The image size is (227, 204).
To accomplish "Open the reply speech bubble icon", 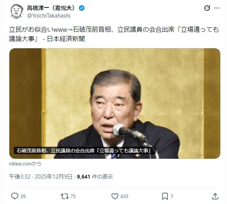I will pos(15,196).
